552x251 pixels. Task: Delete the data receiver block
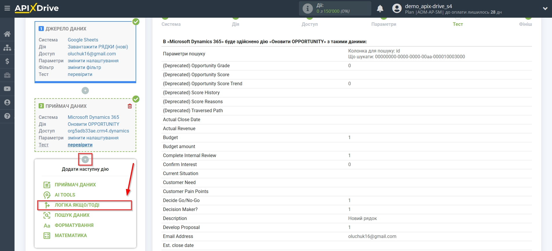tap(130, 106)
